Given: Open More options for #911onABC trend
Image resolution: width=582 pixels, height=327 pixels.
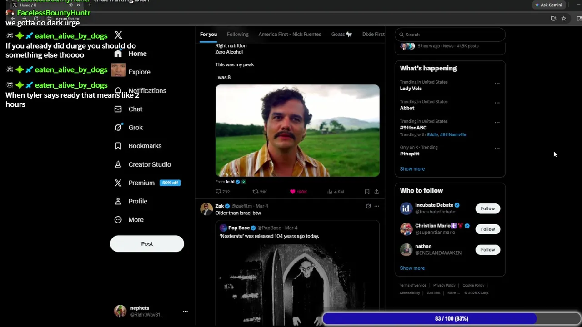Looking at the screenshot, I should [497, 122].
